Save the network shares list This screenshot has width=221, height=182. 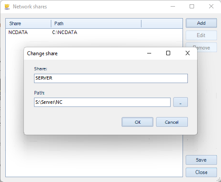click(x=201, y=160)
